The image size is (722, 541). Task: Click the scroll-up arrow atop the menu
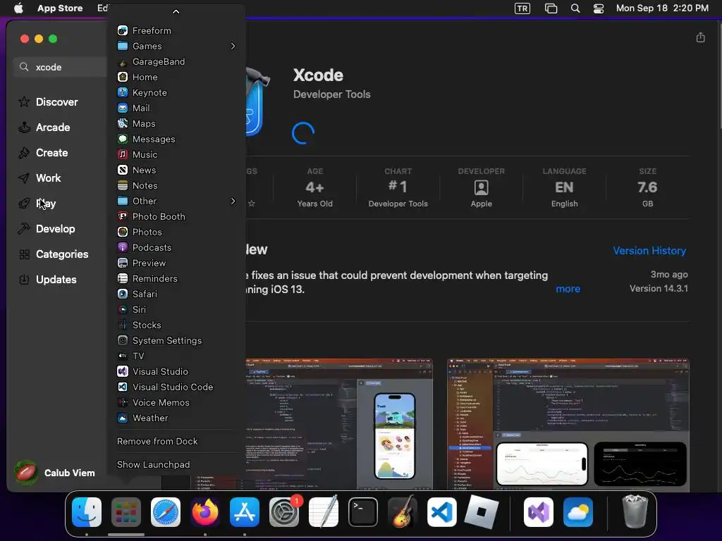(x=176, y=11)
